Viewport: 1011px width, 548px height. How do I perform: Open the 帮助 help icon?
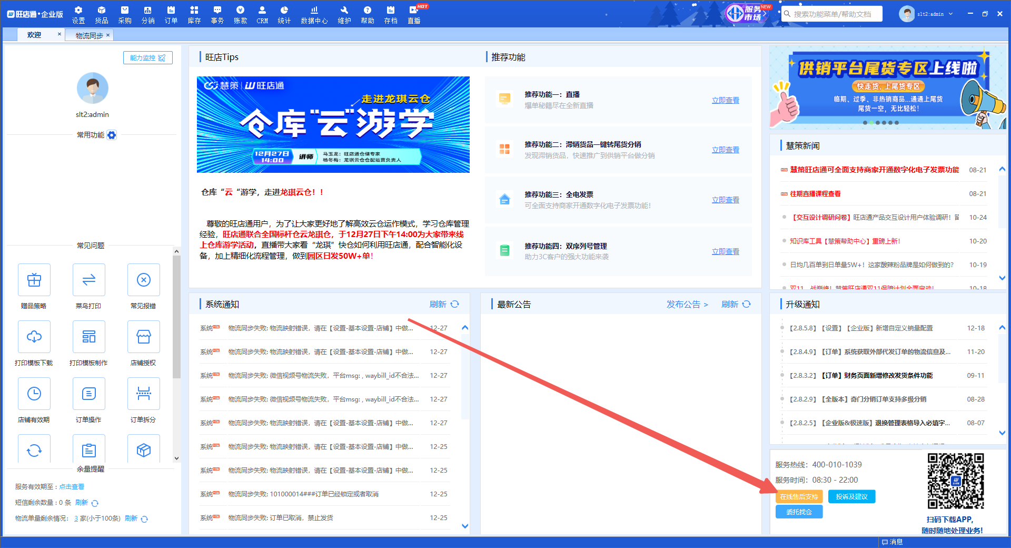pos(368,15)
